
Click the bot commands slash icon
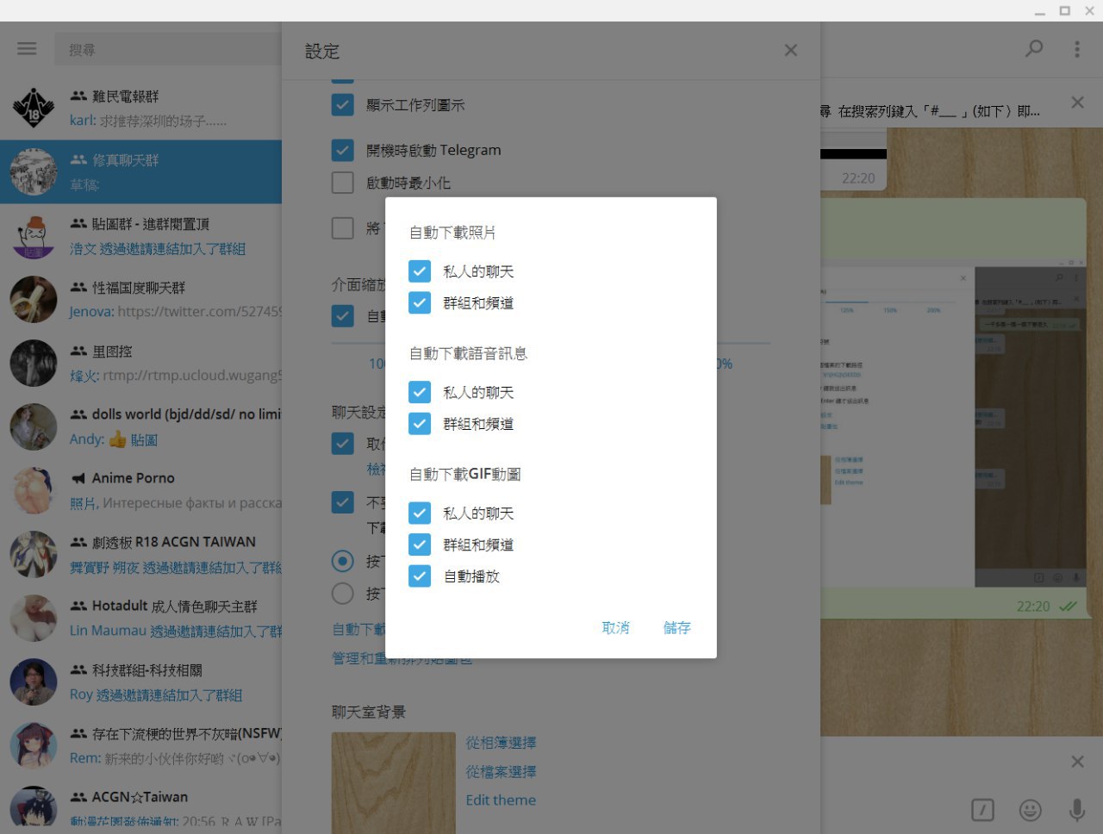[x=982, y=810]
